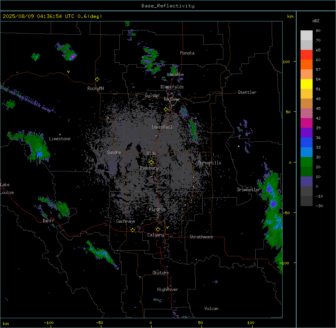Click the asterisk marker above Limestone

point(60,135)
